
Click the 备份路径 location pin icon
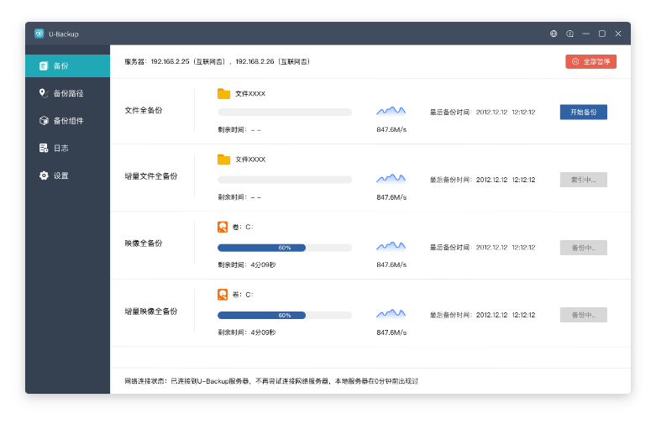[44, 93]
